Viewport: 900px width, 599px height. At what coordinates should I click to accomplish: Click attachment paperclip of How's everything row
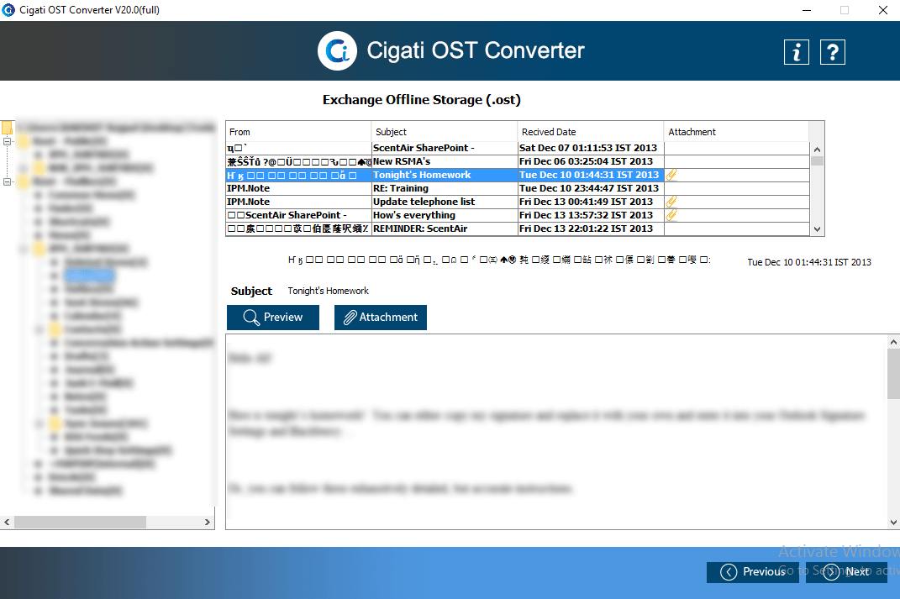(671, 215)
